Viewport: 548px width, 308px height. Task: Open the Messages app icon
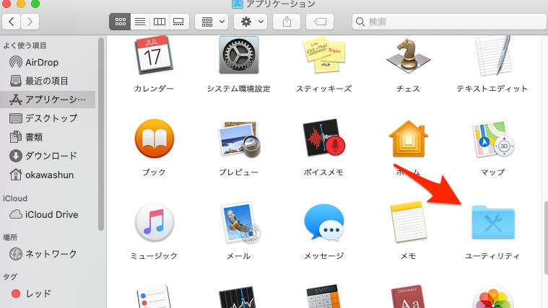click(x=324, y=222)
